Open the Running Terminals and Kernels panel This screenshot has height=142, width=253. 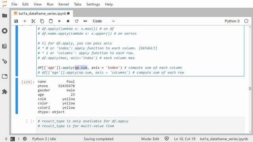[5, 31]
